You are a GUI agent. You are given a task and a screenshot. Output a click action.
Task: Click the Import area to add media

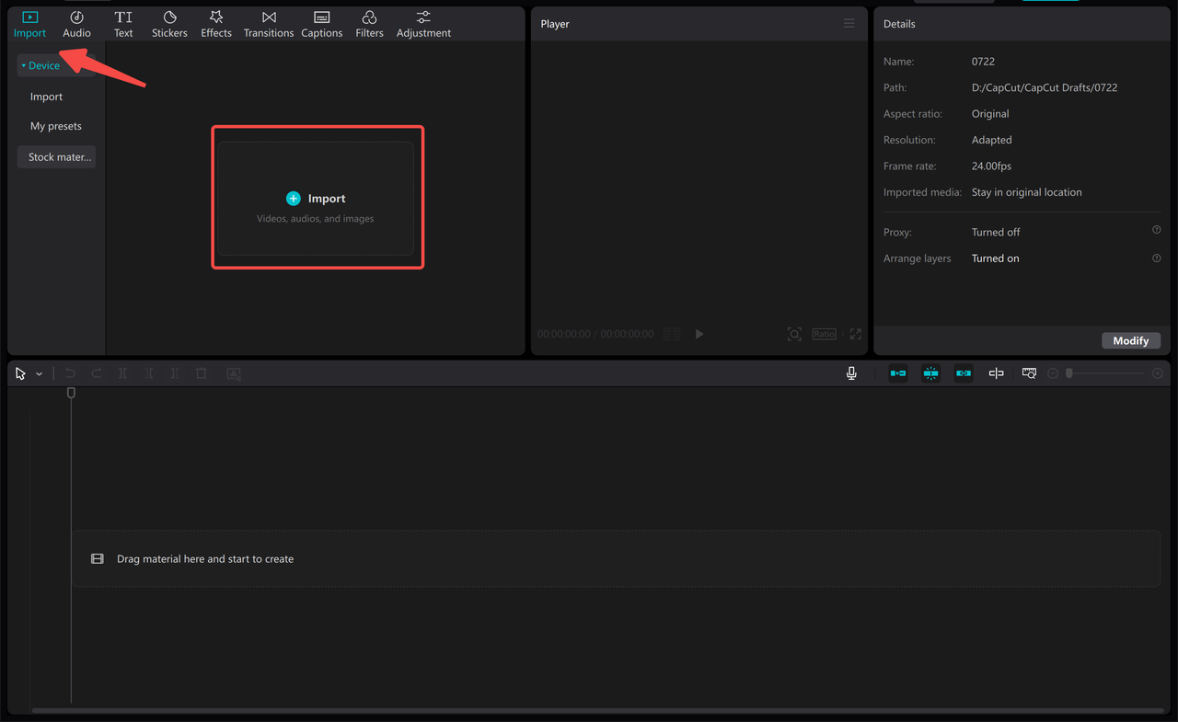[x=317, y=198]
